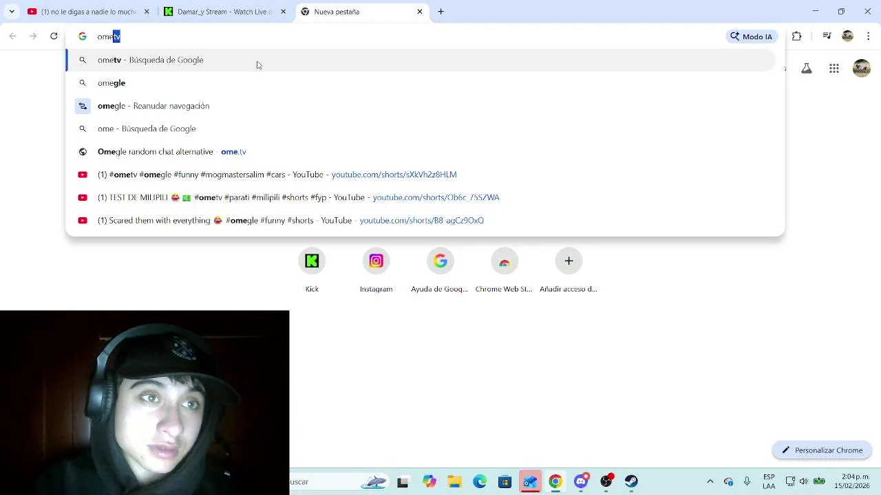
Task: Select the 'ometv - Búsqueda de Google' suggestion
Action: point(421,60)
